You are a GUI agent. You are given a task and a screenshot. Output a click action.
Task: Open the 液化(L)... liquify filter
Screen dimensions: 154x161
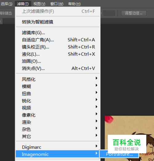[58, 54]
